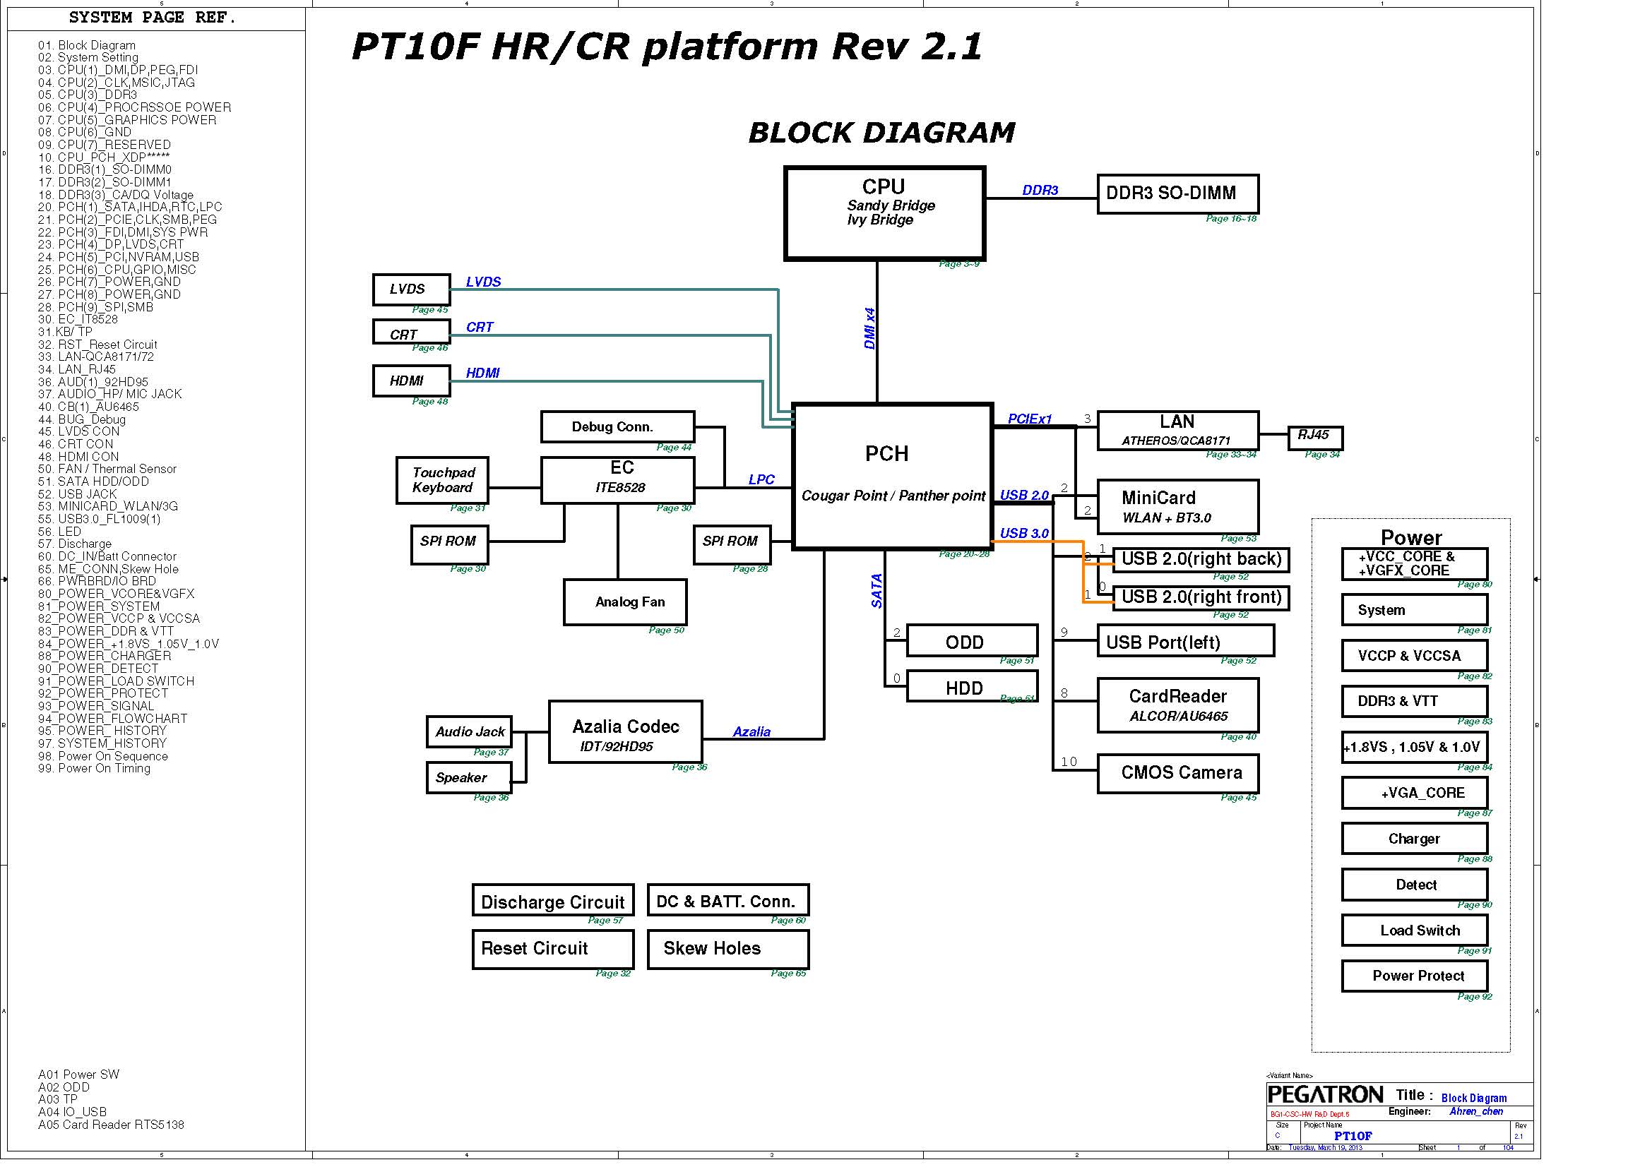
Task: Click the CardReader ALCOR/AU6465 block
Action: click(1177, 705)
